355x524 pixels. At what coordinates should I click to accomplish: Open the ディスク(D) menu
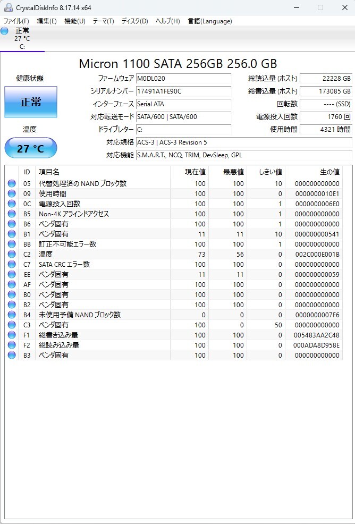click(134, 21)
